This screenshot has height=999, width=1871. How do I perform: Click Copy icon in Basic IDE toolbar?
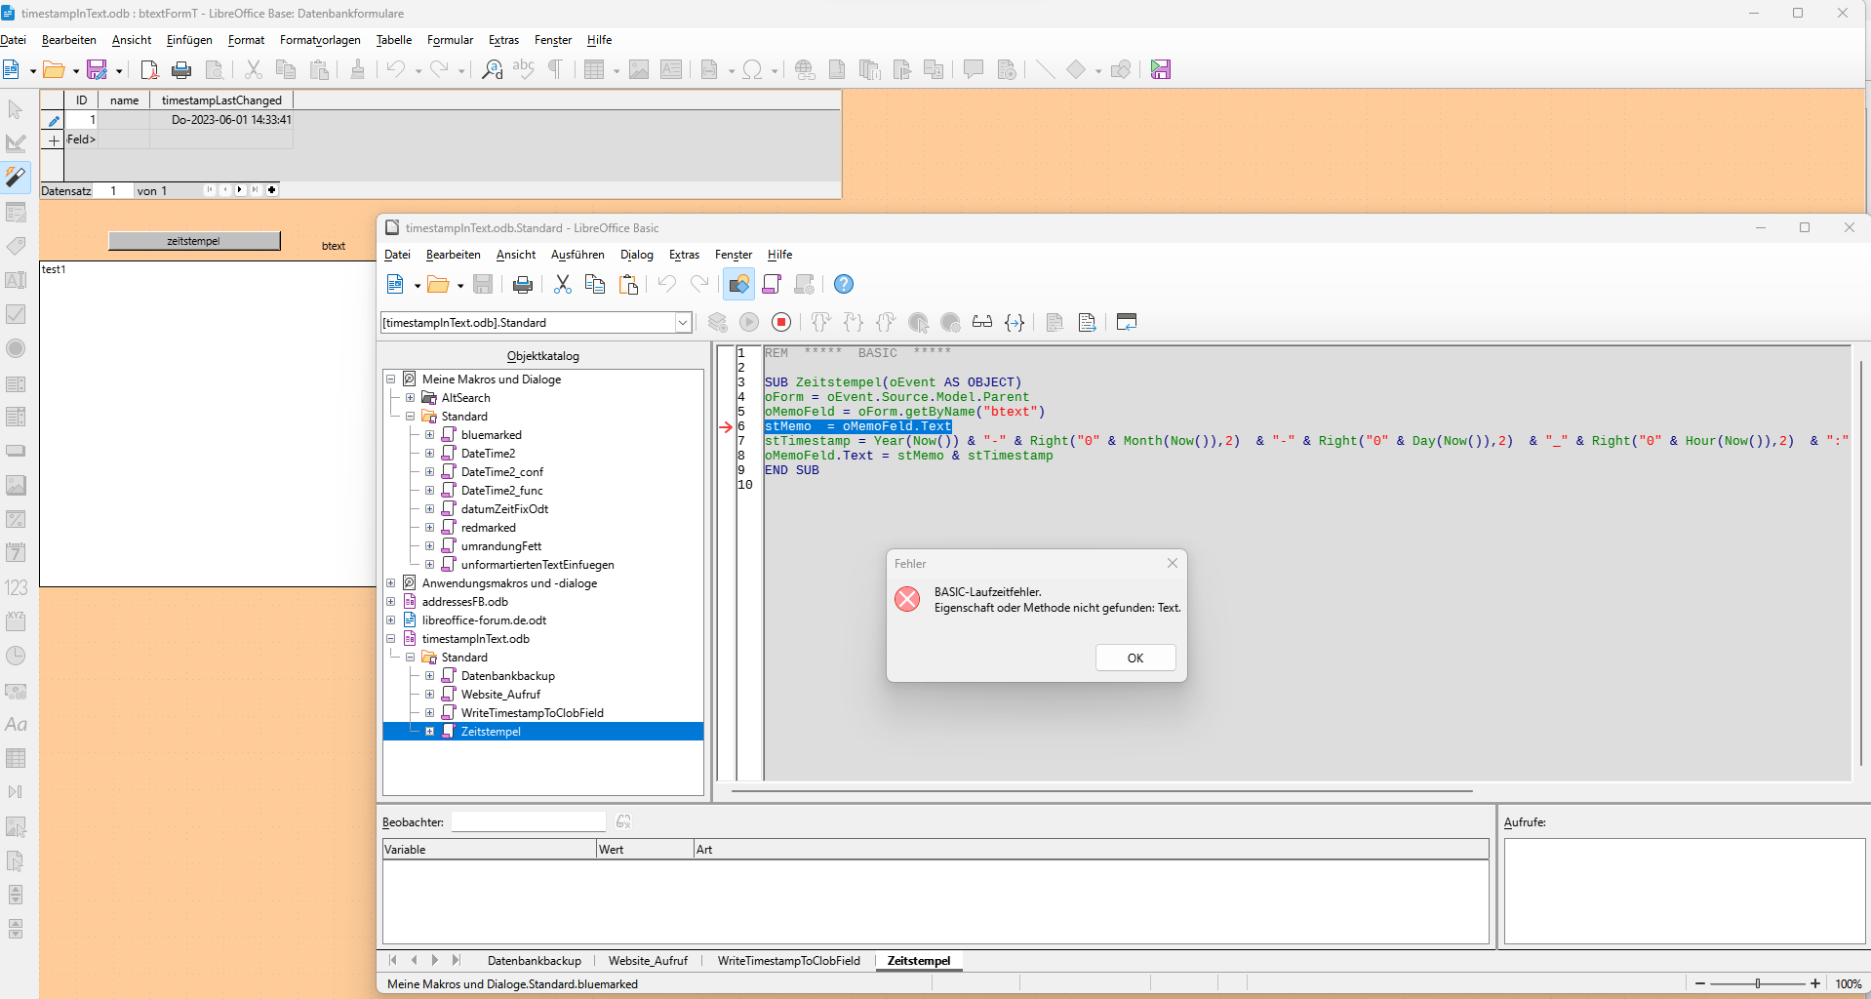tap(595, 284)
